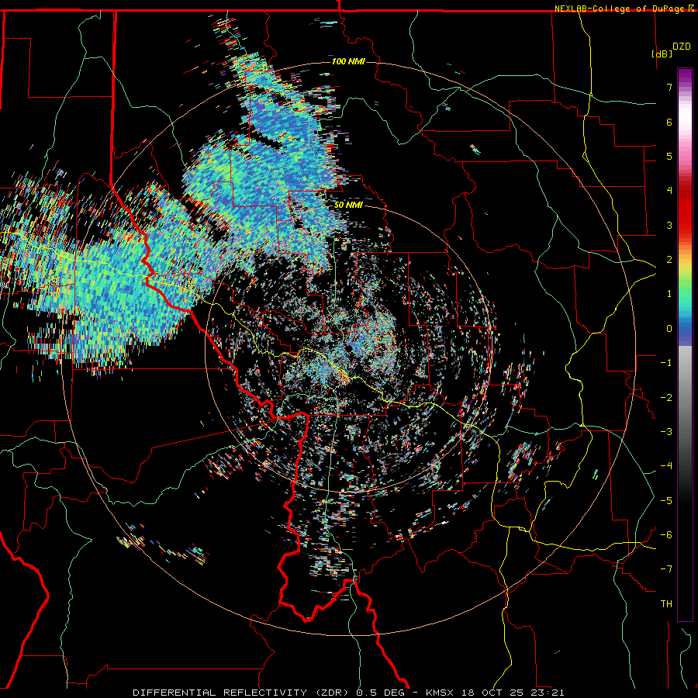Click the TH label on color scale
698x698 pixels.
[666, 604]
